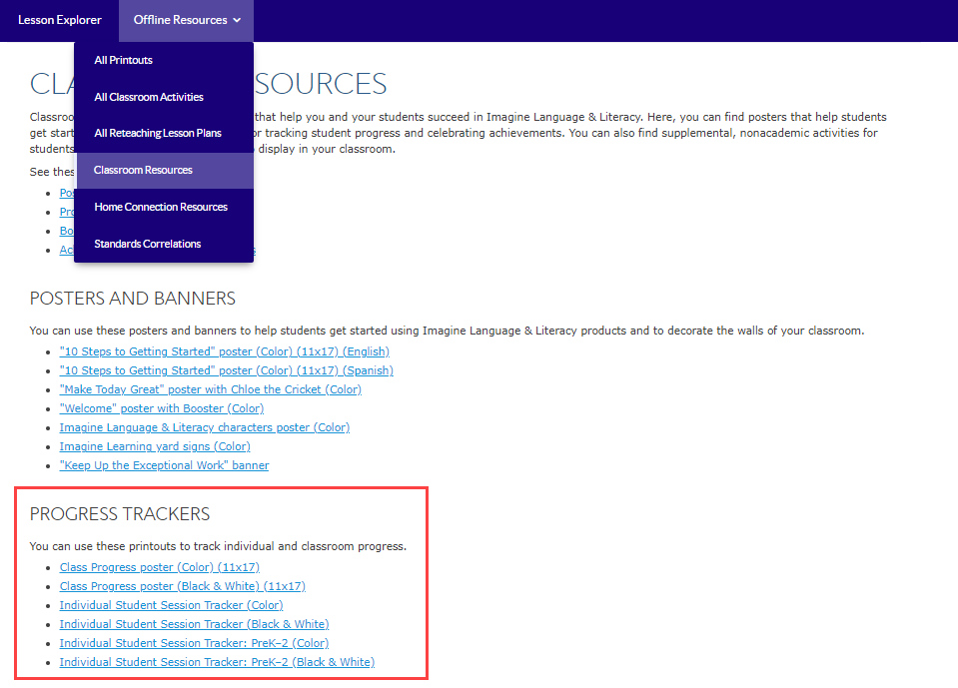This screenshot has width=958, height=688.
Task: Click the Imagine Learning yard signs link
Action: coord(154,446)
